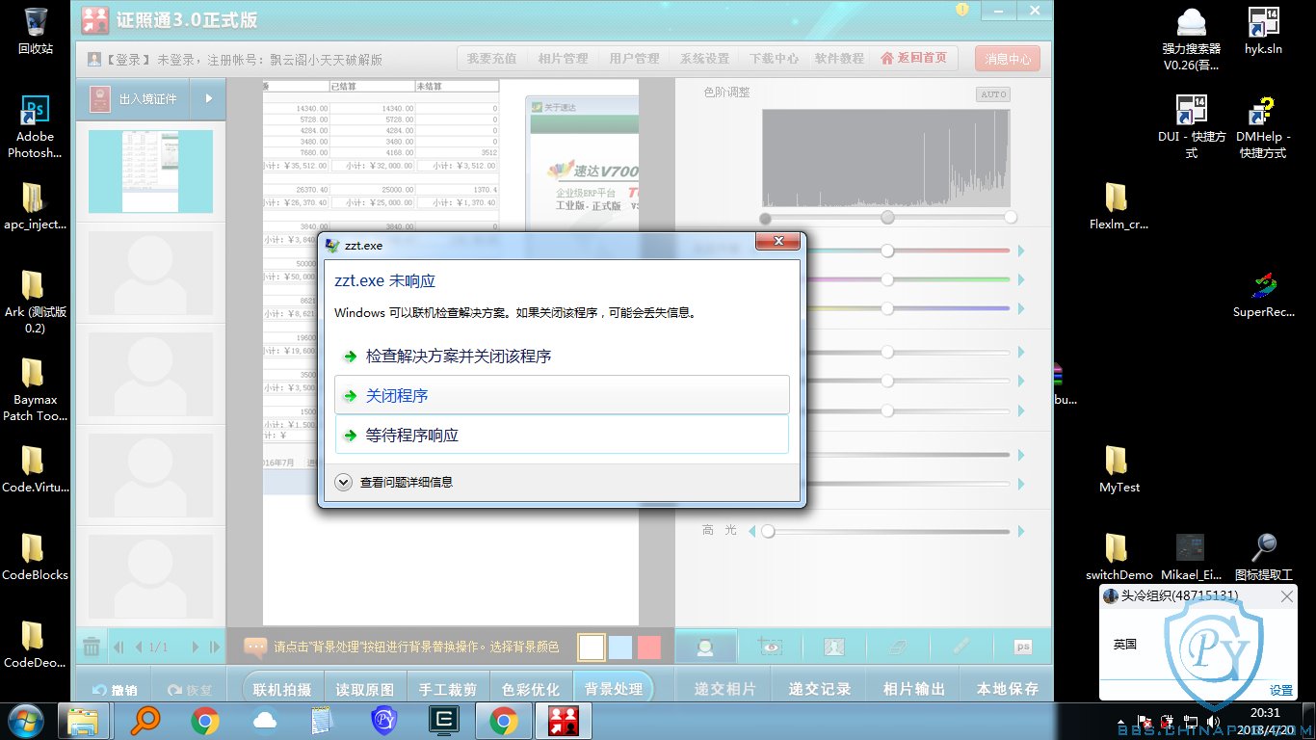
Task: Pick the light blue background color swatch
Action: [620, 647]
